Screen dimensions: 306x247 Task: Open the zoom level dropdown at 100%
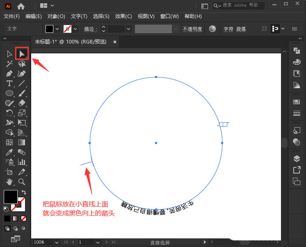coord(57,242)
